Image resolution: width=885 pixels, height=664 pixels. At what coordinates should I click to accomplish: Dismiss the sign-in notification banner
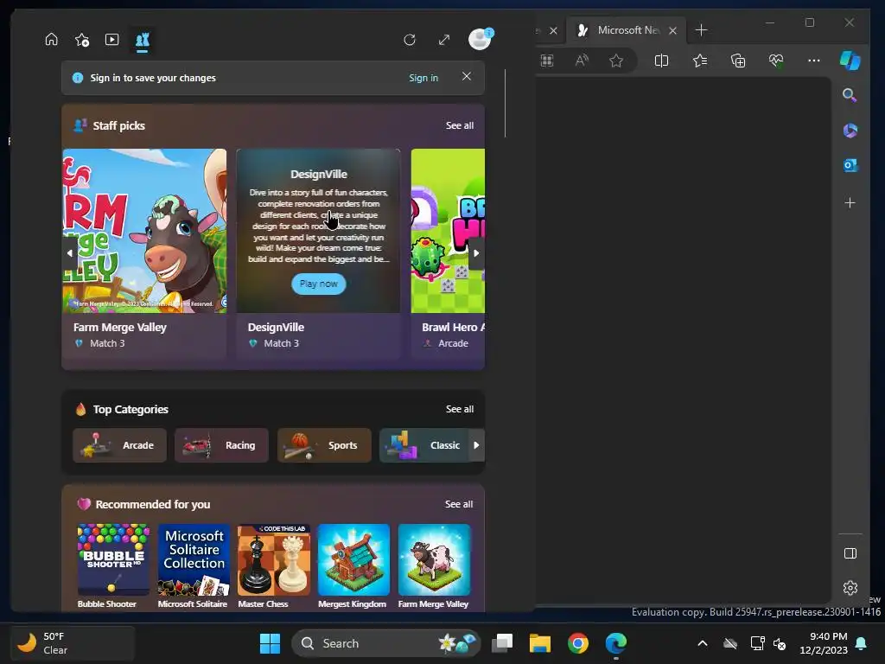click(x=466, y=76)
